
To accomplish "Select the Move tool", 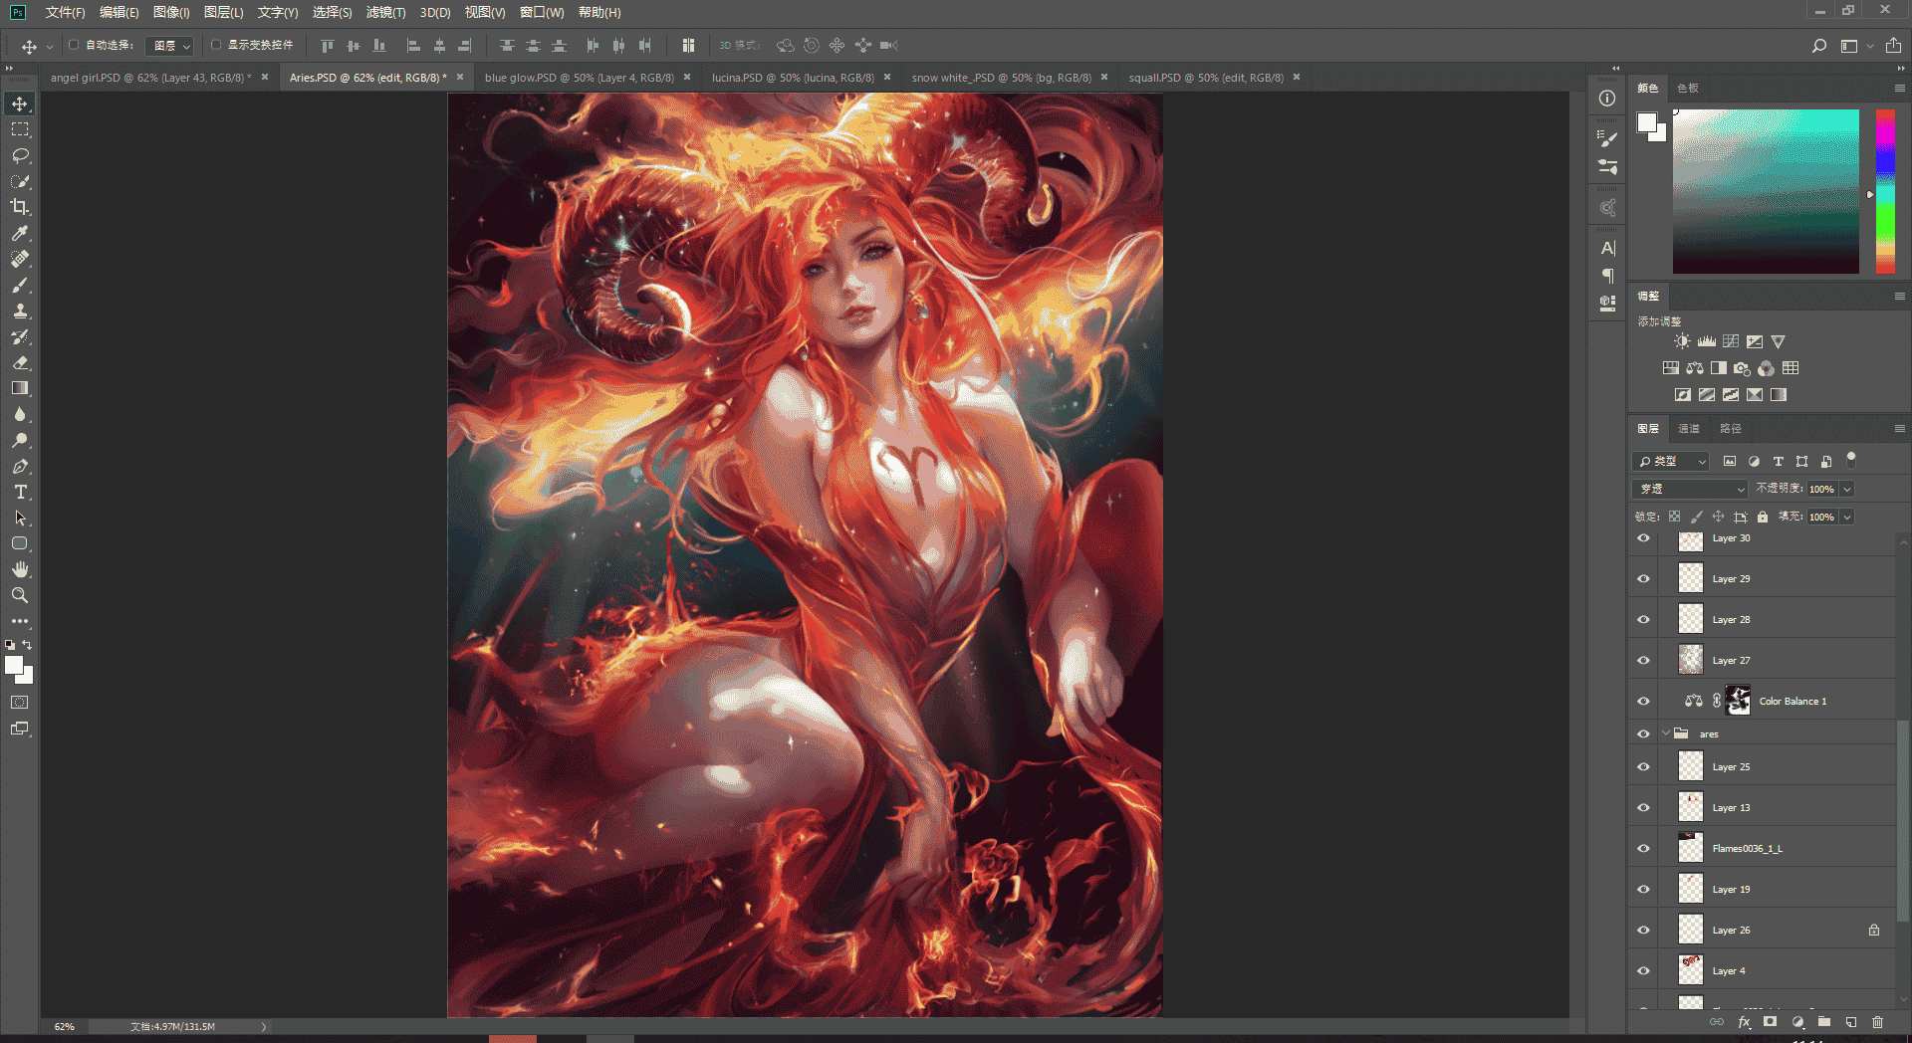I will 20,104.
